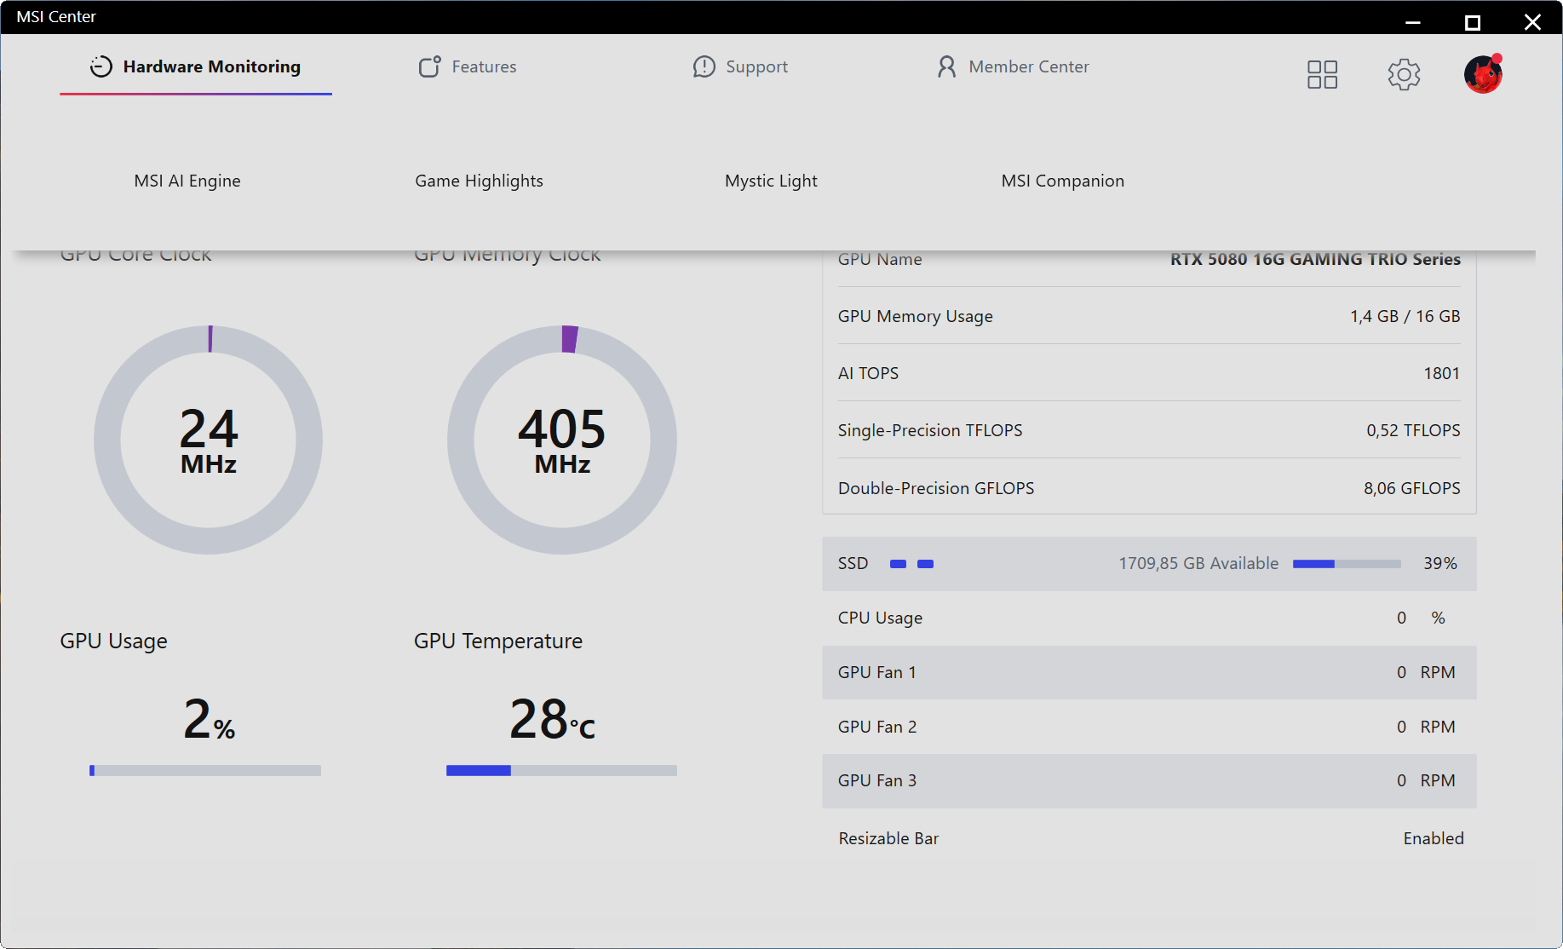Click the GPU Memory Clock 405 MHz gauge

click(562, 440)
